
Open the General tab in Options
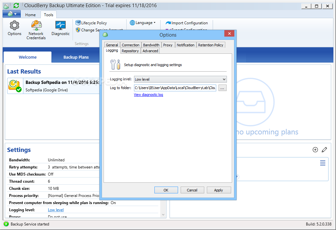click(112, 45)
